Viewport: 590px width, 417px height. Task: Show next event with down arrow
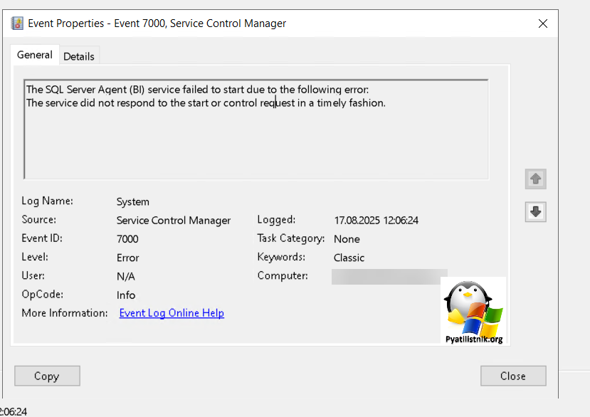535,211
